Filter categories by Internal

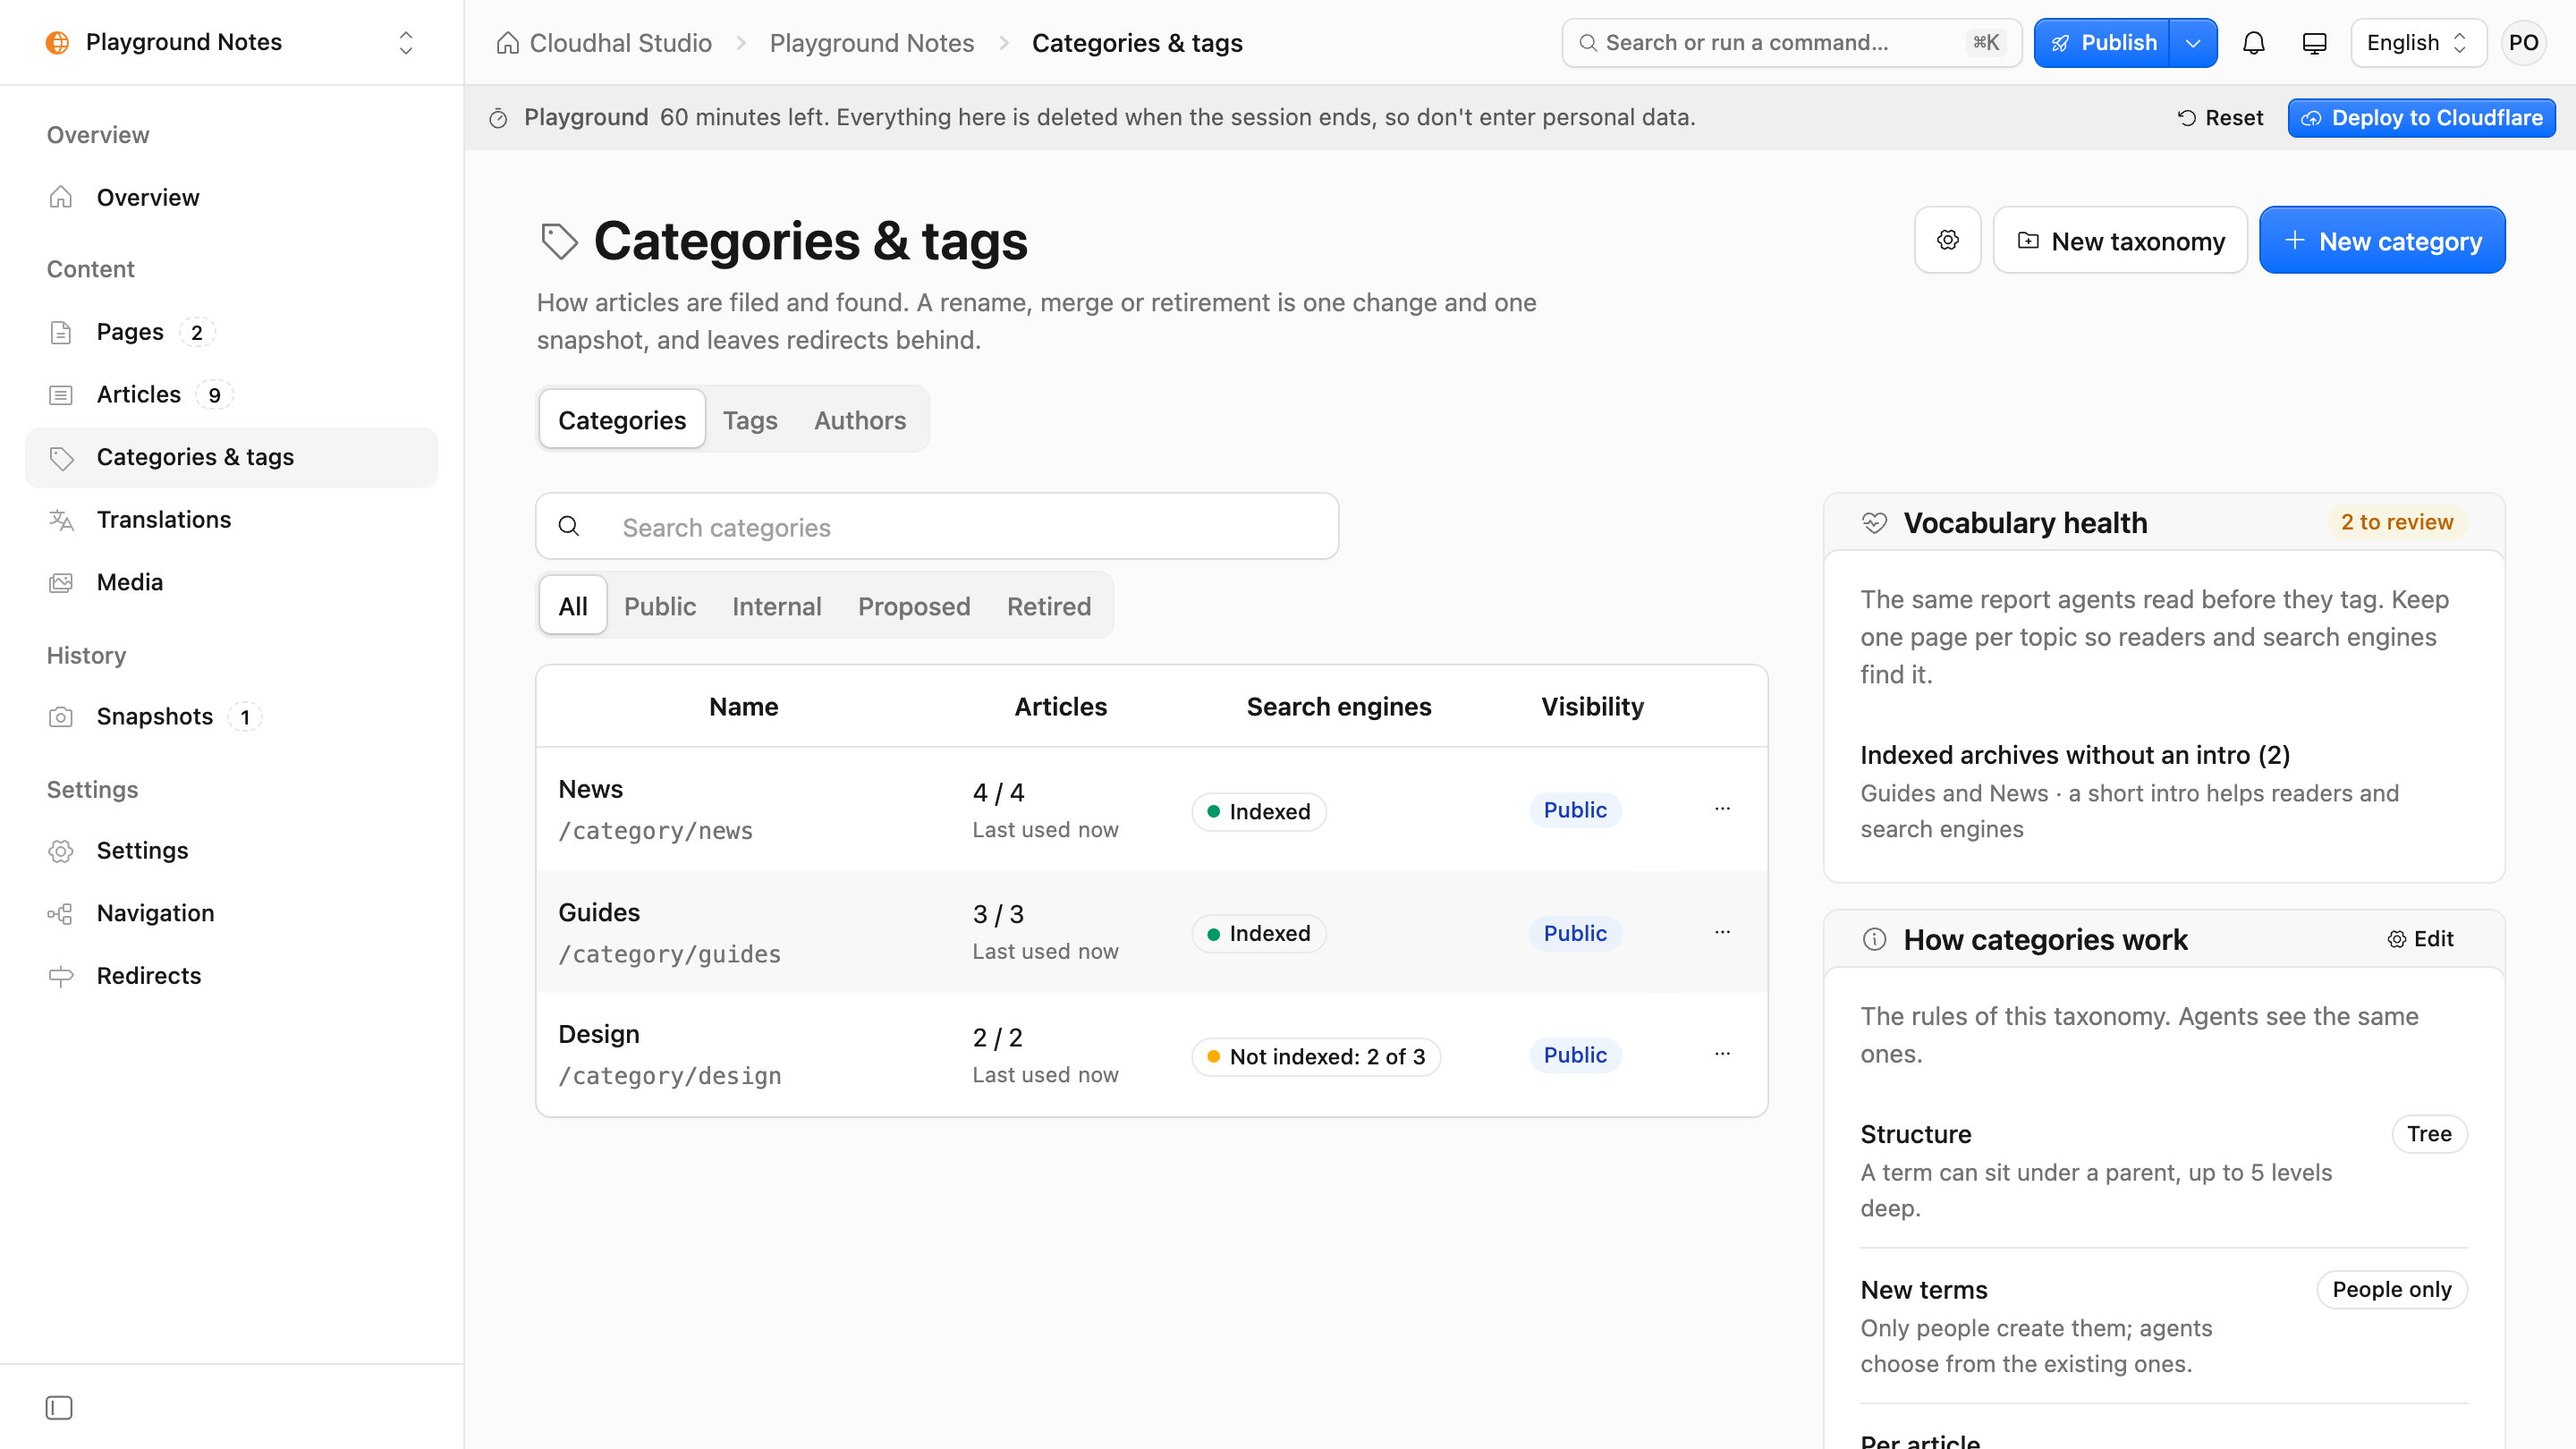[x=776, y=606]
